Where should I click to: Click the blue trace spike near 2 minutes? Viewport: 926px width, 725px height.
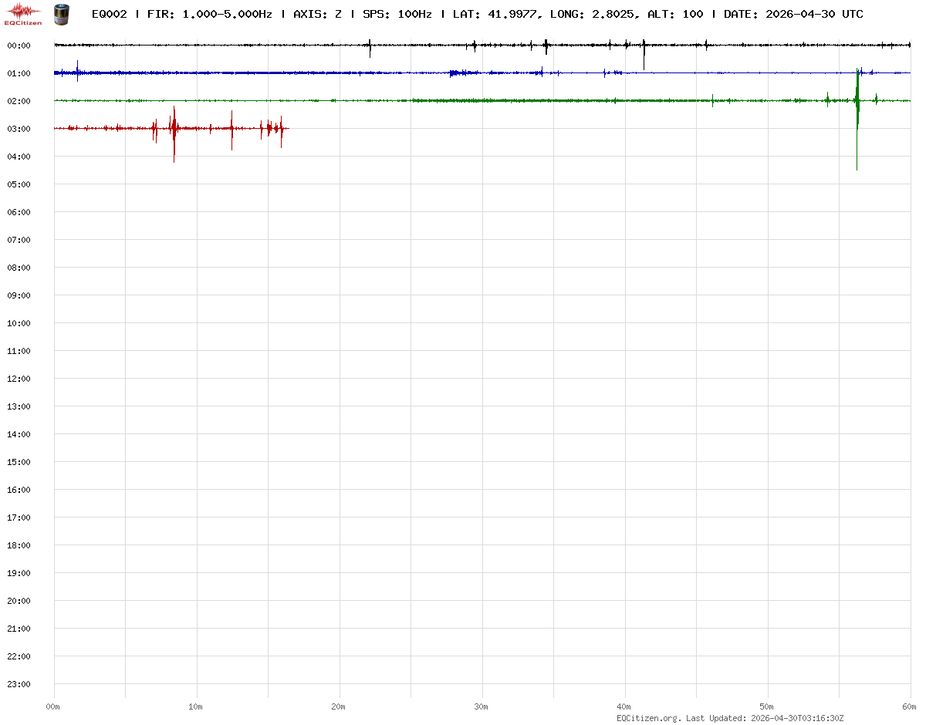(77, 71)
